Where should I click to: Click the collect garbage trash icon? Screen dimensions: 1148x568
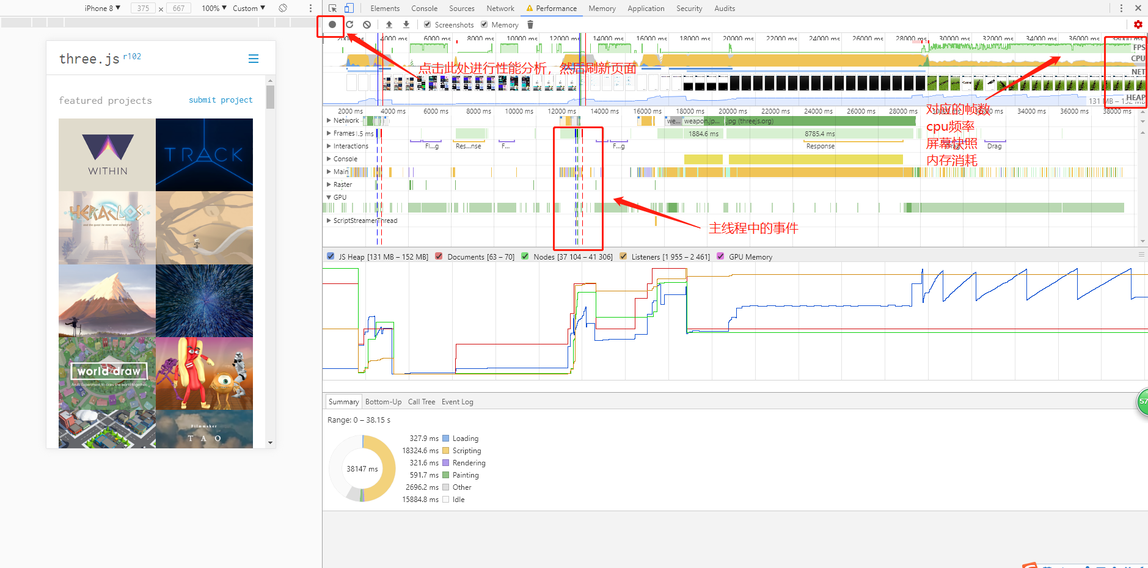pyautogui.click(x=530, y=24)
